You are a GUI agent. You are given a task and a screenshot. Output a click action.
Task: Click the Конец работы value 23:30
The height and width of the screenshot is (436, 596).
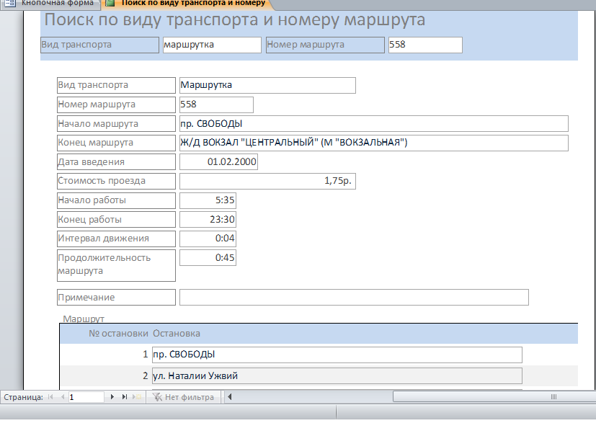(x=208, y=219)
